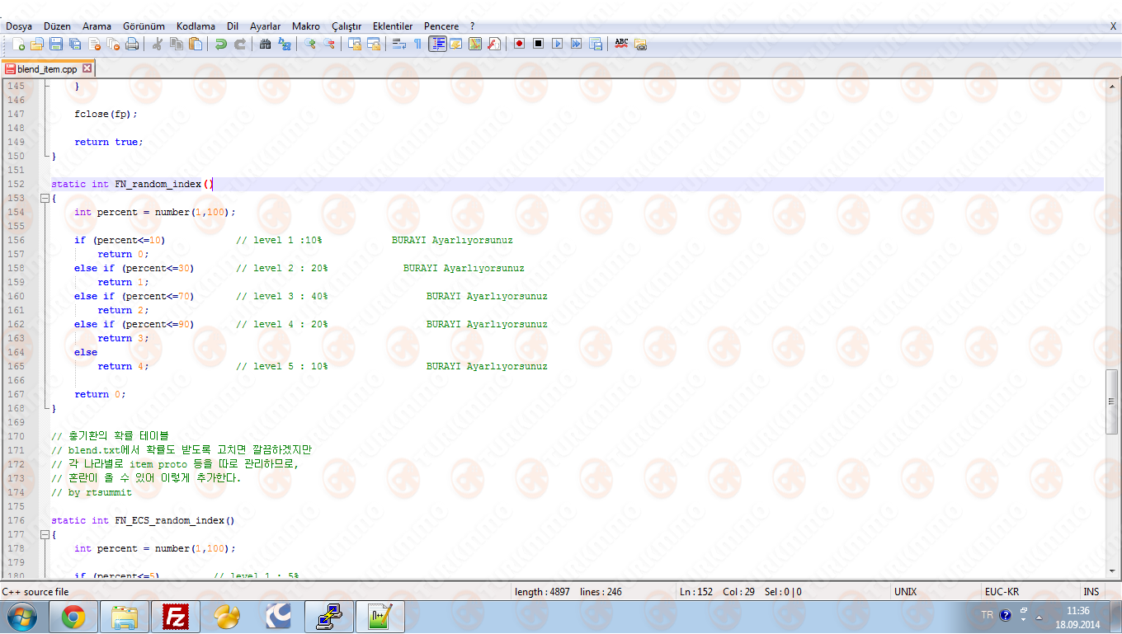Open the Görünüm menu
The image size is (1122, 634).
(144, 26)
